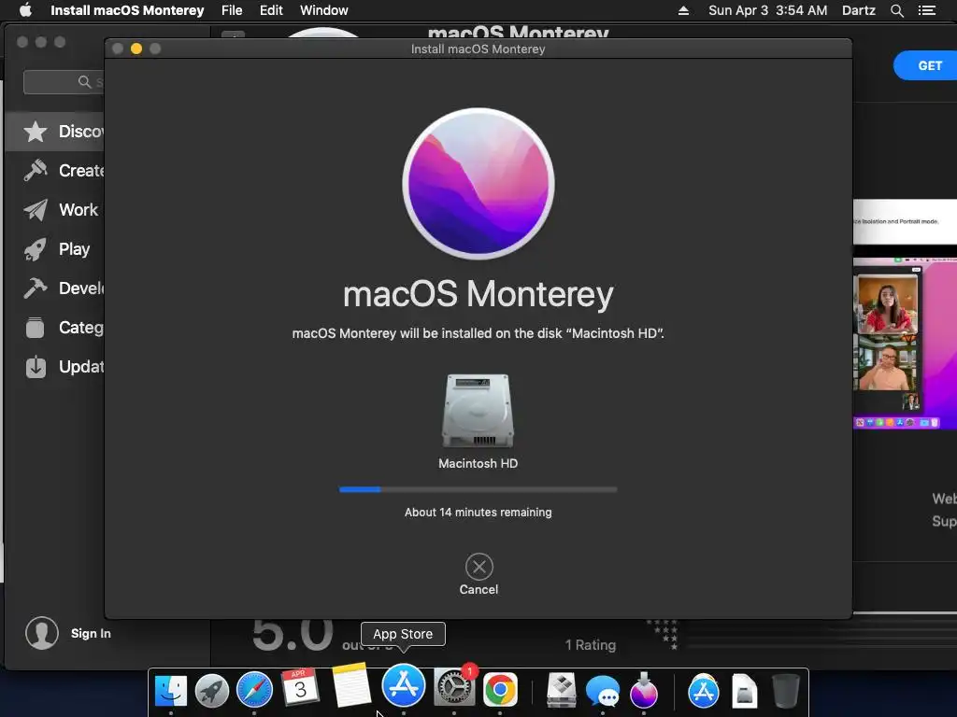Click the Macintosh HD disk icon
This screenshot has height=717, width=957.
(x=478, y=411)
